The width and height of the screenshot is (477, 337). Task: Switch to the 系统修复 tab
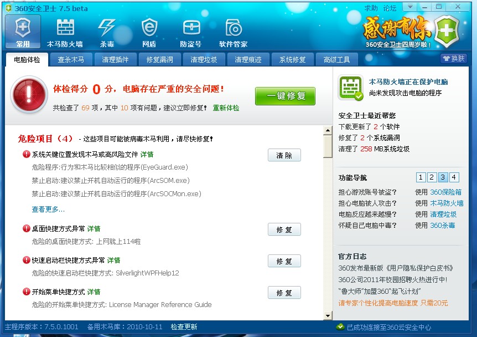click(x=293, y=60)
